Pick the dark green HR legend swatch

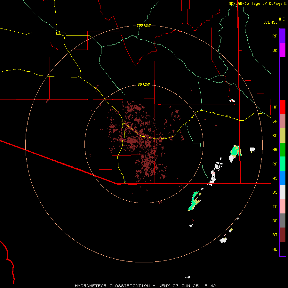point(283,150)
